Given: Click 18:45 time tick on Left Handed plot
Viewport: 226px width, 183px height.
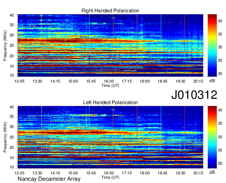Looking at the screenshot, I should click(x=163, y=173).
